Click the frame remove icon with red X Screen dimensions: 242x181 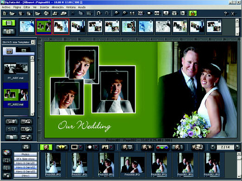(77, 147)
